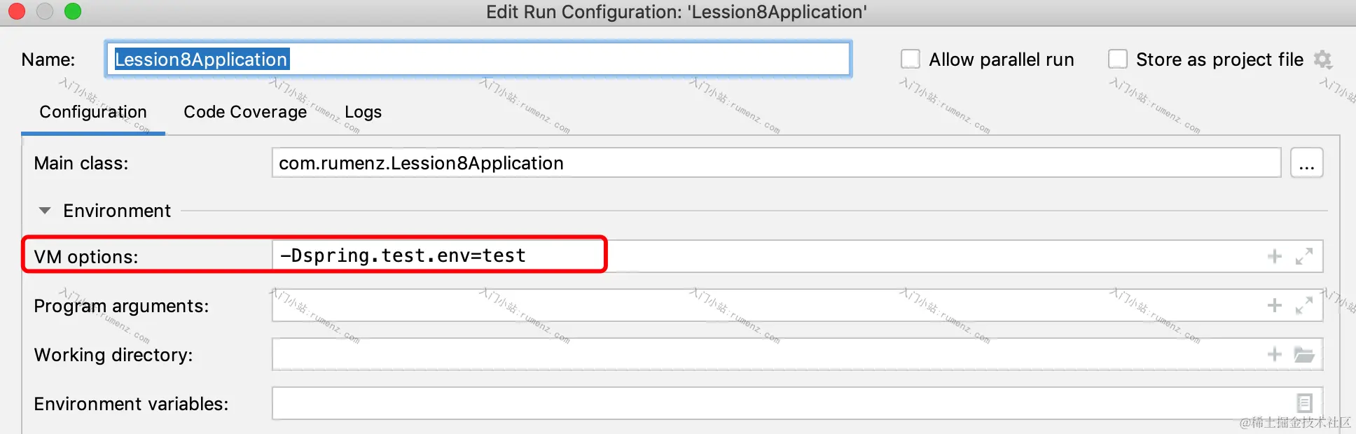Expand the Program arguments field editor
The width and height of the screenshot is (1356, 434).
[x=1303, y=305]
